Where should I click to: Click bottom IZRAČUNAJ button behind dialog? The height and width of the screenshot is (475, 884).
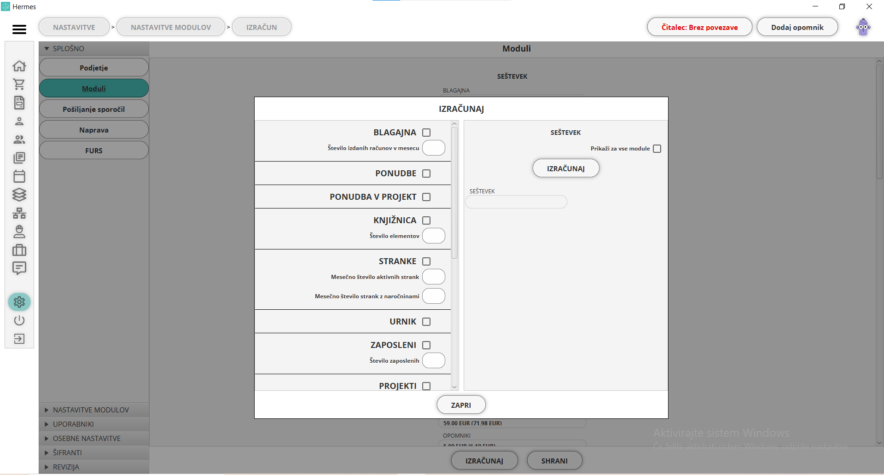click(484, 461)
